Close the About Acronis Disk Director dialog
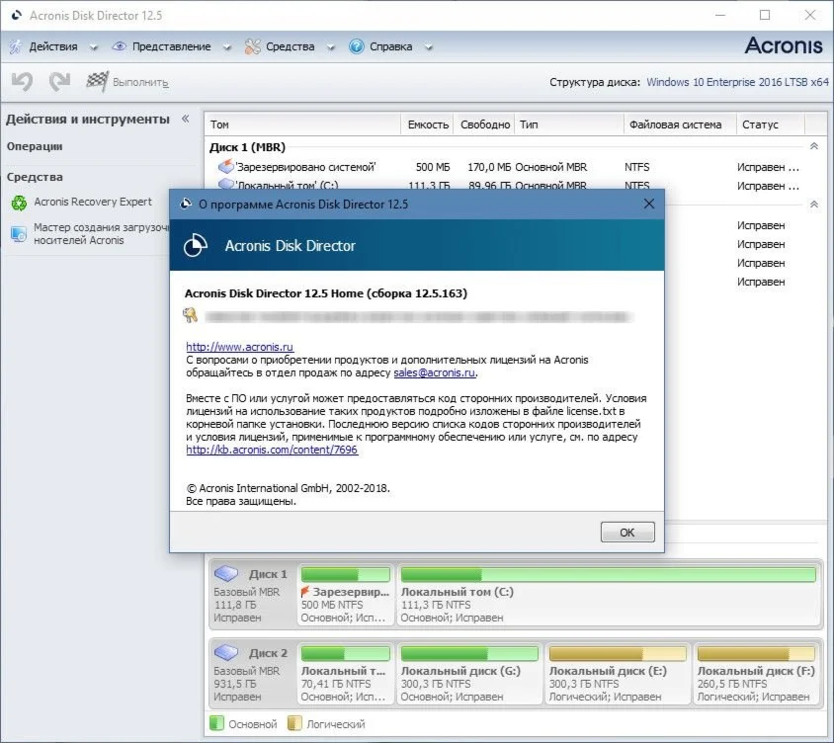The height and width of the screenshot is (743, 834). (649, 204)
